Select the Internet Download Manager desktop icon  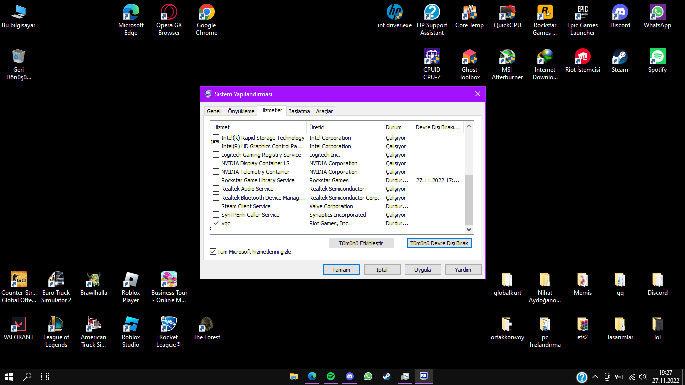click(545, 64)
